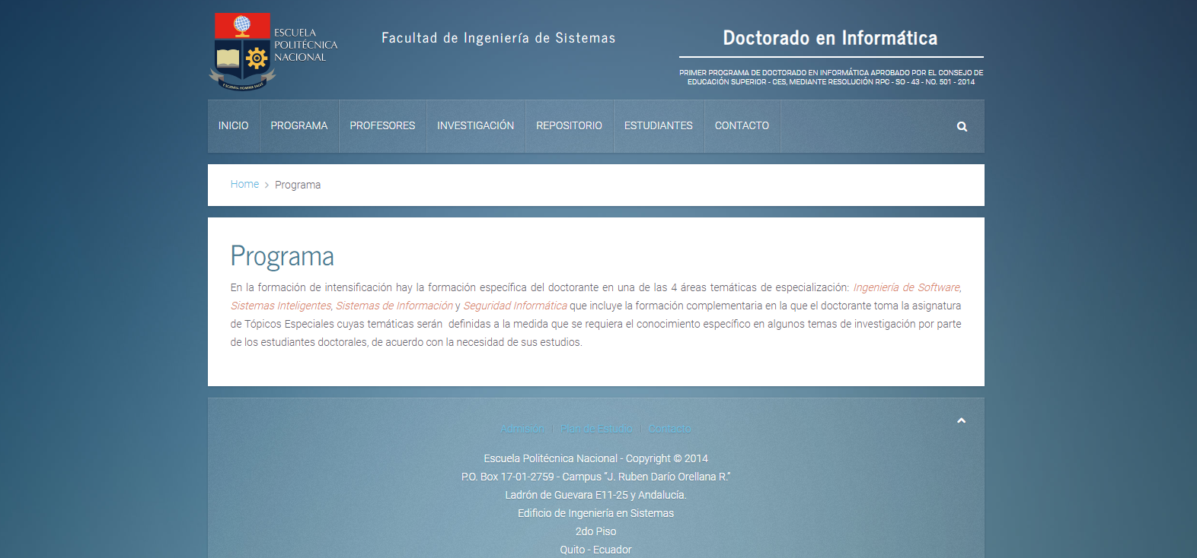Go to the INICIO menu item
This screenshot has height=558, width=1197.
(233, 126)
